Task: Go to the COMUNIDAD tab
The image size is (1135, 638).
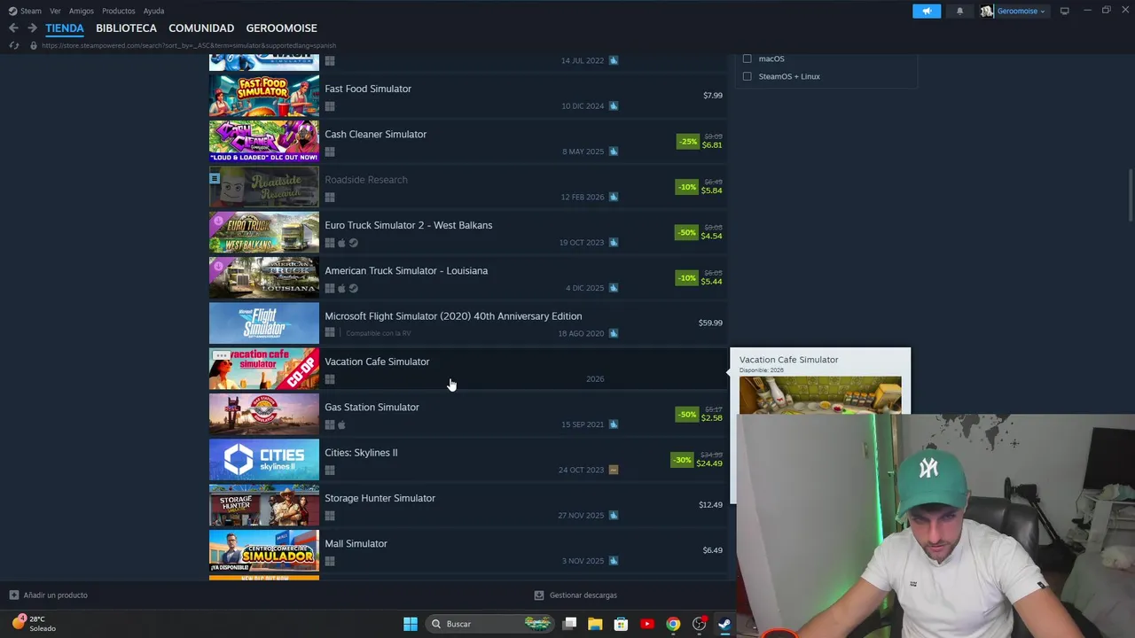Action: [x=201, y=28]
